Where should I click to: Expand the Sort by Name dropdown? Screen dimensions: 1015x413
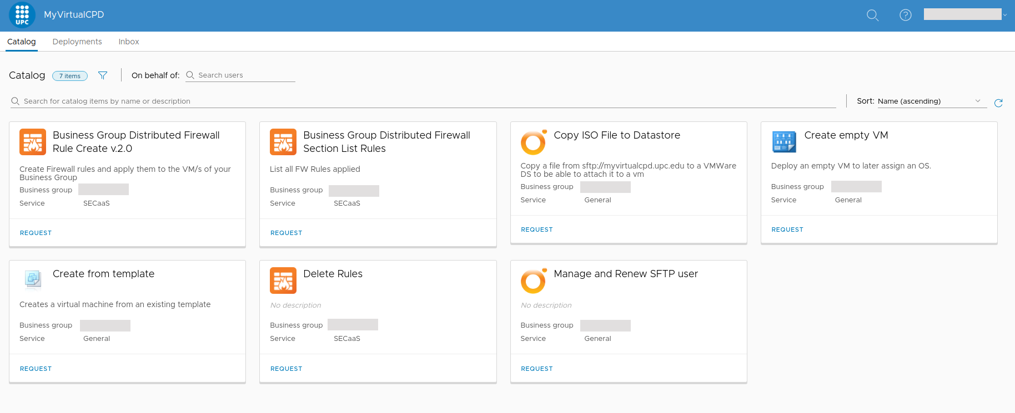931,101
